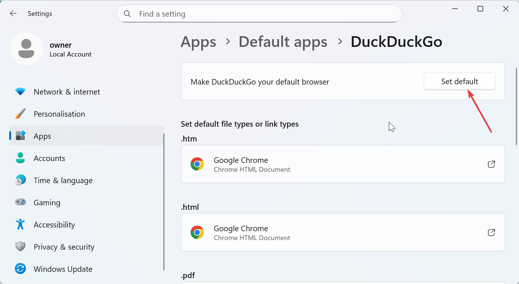Click the Accessibility figure icon

[20, 225]
